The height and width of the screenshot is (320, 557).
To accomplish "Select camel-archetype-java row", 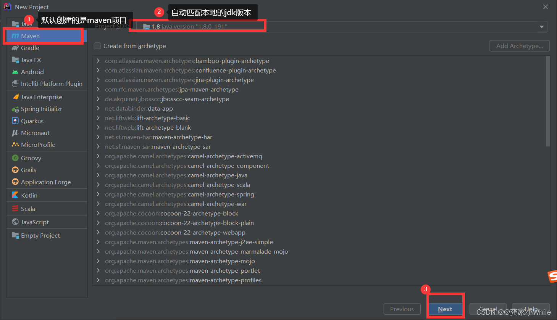I will (319, 175).
